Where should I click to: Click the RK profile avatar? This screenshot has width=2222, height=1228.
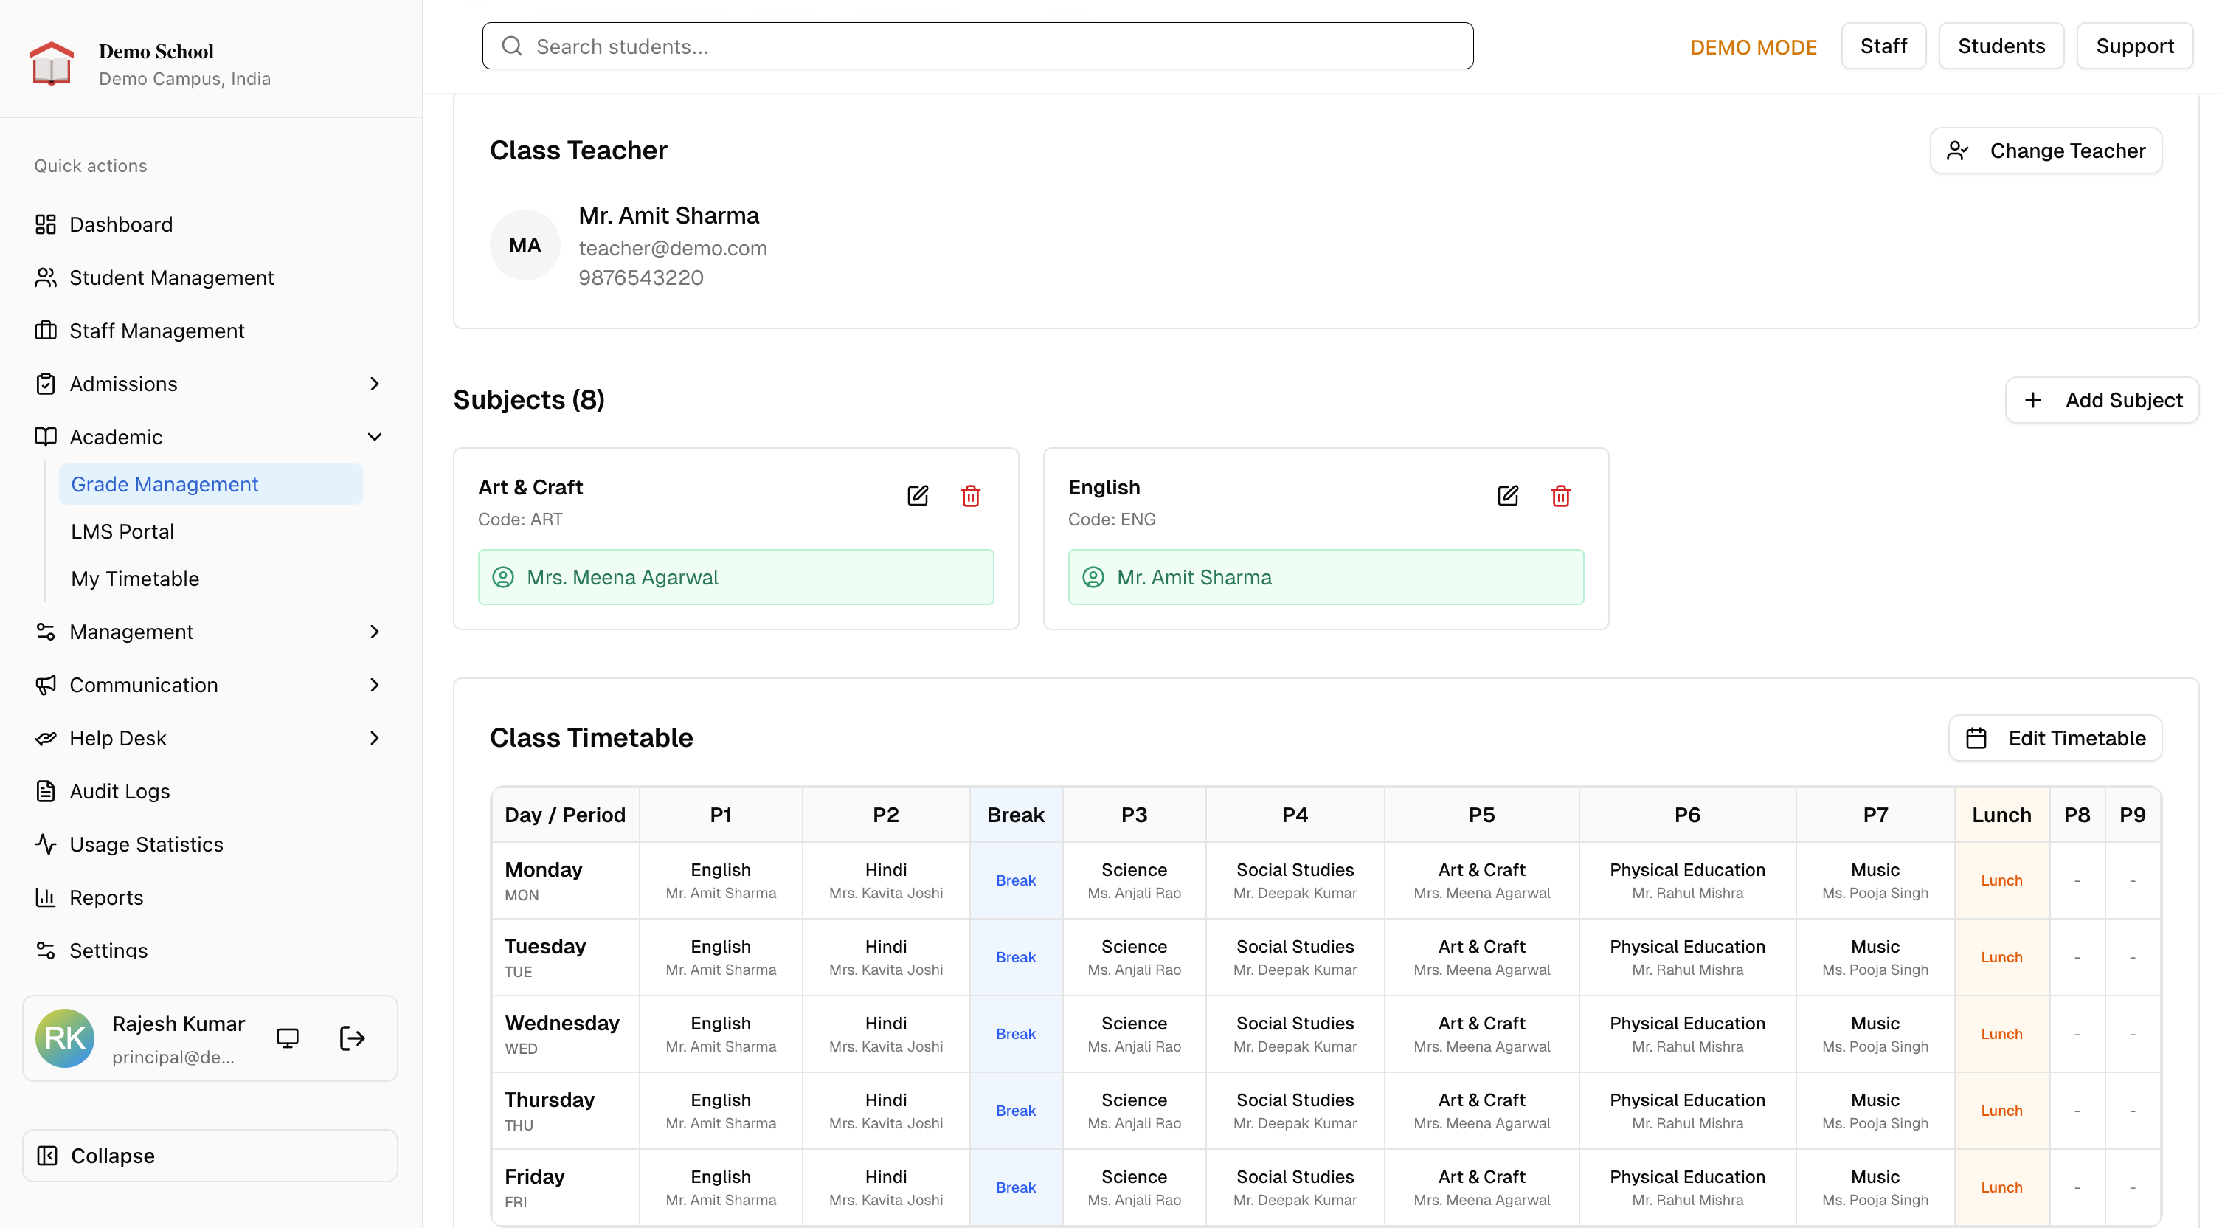pyautogui.click(x=65, y=1038)
